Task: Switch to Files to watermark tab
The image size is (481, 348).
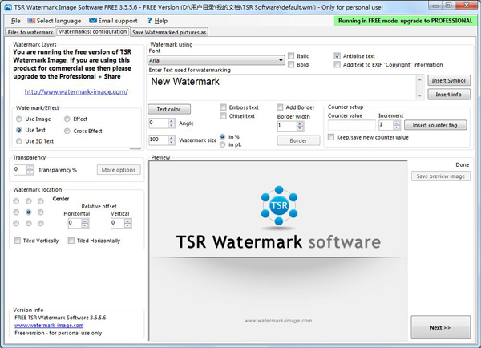Action: click(30, 33)
